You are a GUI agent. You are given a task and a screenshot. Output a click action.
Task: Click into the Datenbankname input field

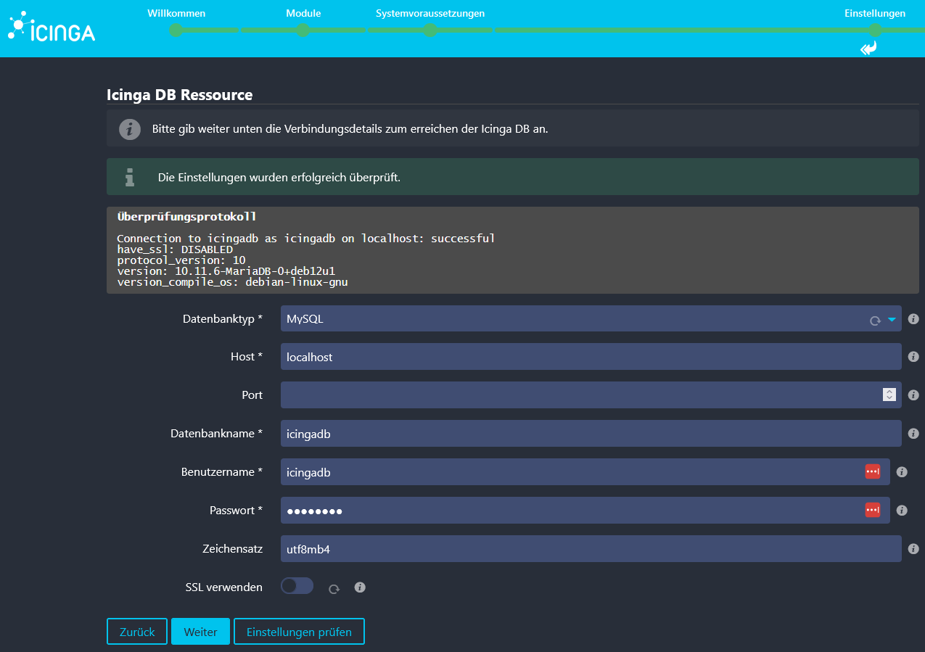click(591, 434)
